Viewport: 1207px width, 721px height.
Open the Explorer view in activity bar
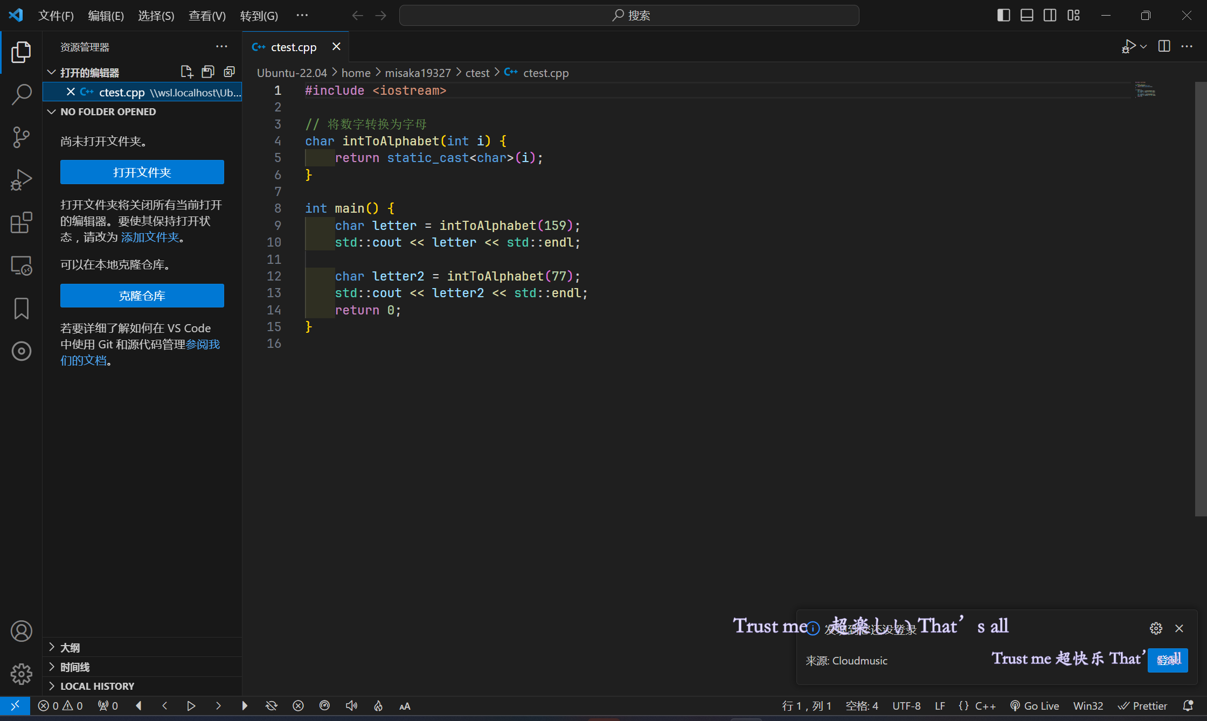[x=21, y=52]
